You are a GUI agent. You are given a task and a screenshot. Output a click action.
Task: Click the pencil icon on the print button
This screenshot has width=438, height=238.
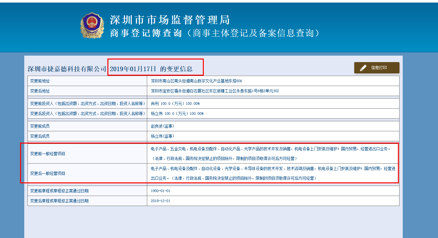click(x=363, y=68)
